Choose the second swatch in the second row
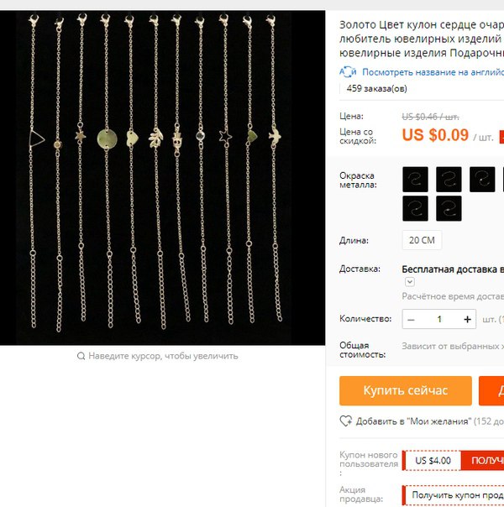Image resolution: width=504 pixels, height=507 pixels. click(x=449, y=208)
